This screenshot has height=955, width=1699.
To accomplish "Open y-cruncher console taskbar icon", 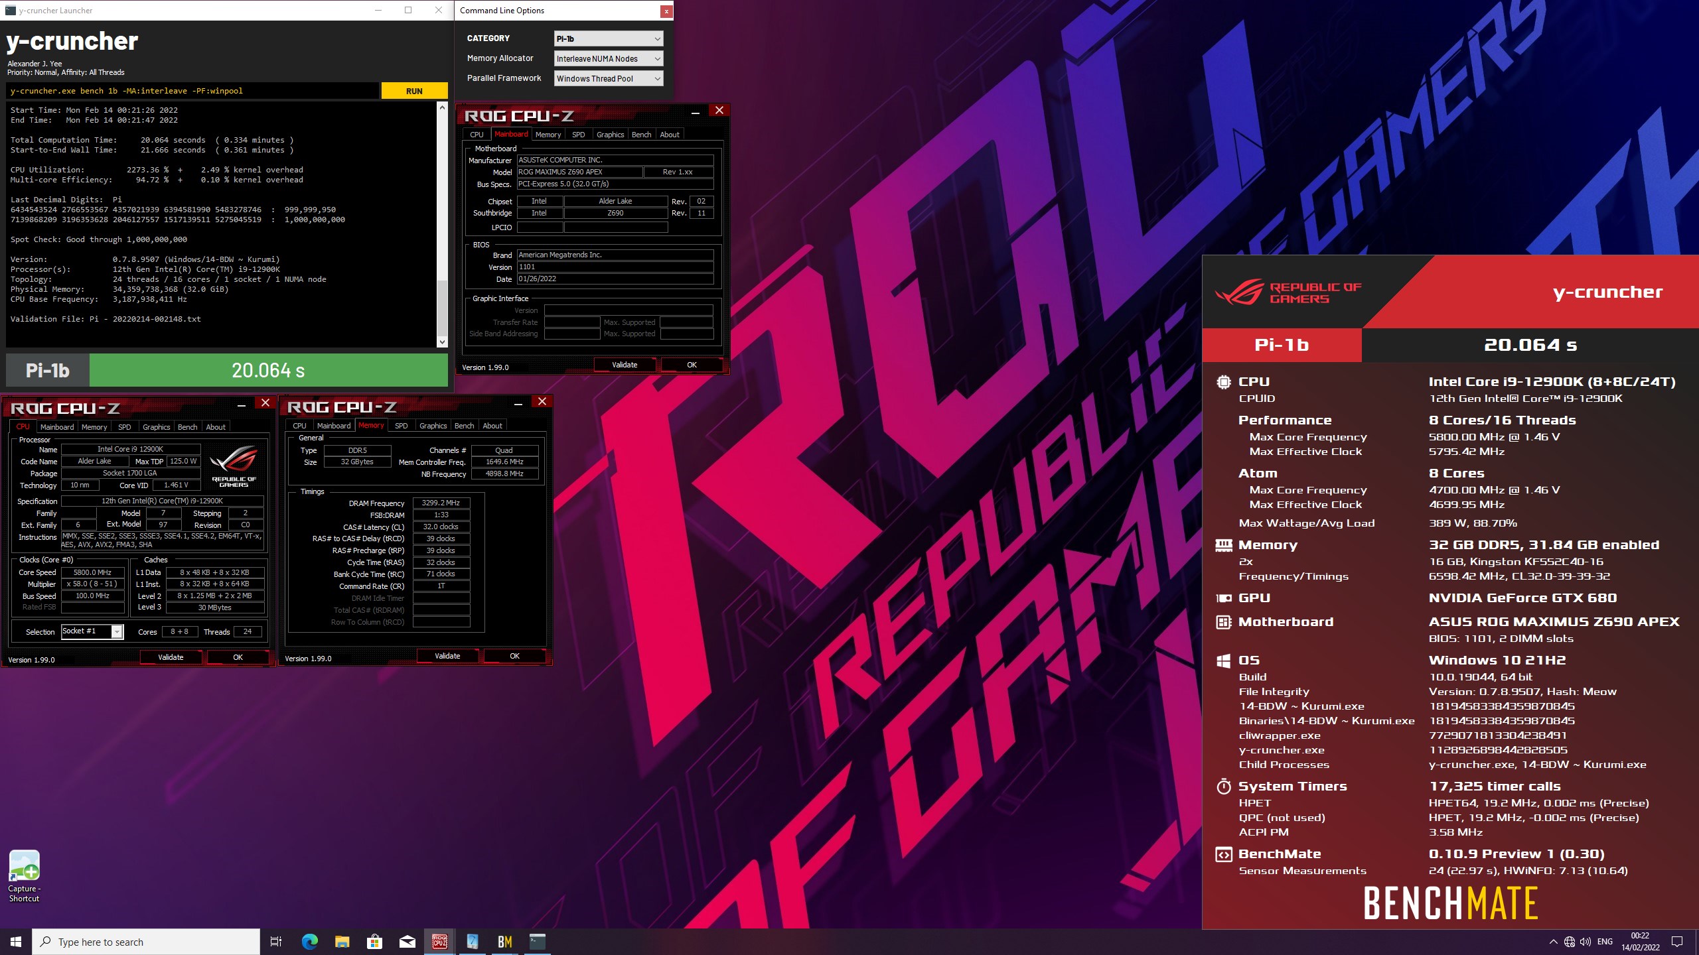I will click(x=537, y=942).
